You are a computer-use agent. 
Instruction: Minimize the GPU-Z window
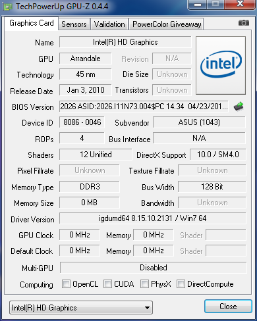coord(198,4)
